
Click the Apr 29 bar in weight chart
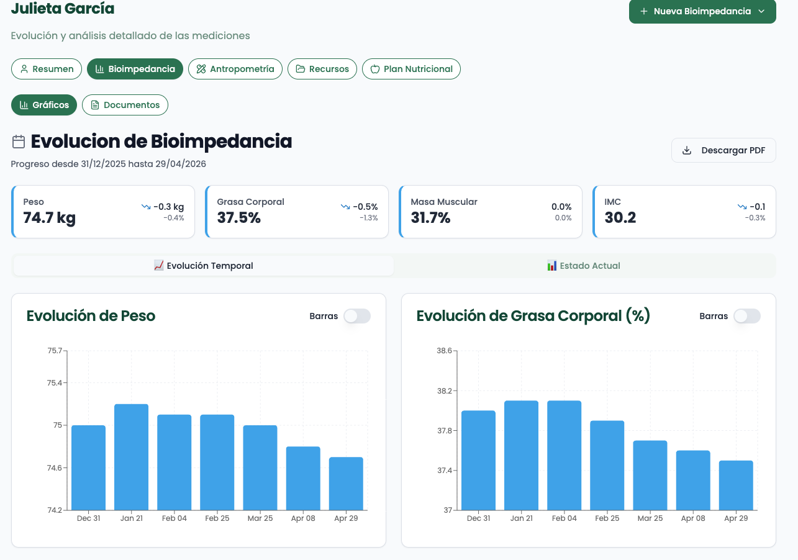point(346,484)
